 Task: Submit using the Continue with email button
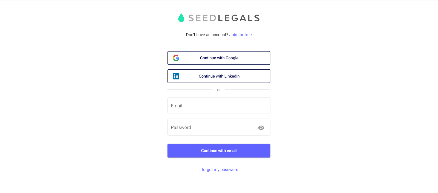pos(219,151)
